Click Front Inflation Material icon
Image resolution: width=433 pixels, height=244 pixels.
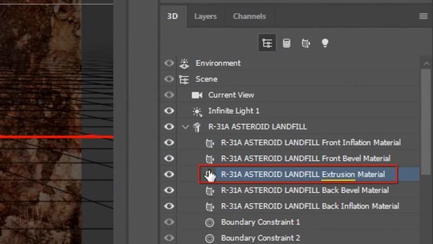[210, 143]
